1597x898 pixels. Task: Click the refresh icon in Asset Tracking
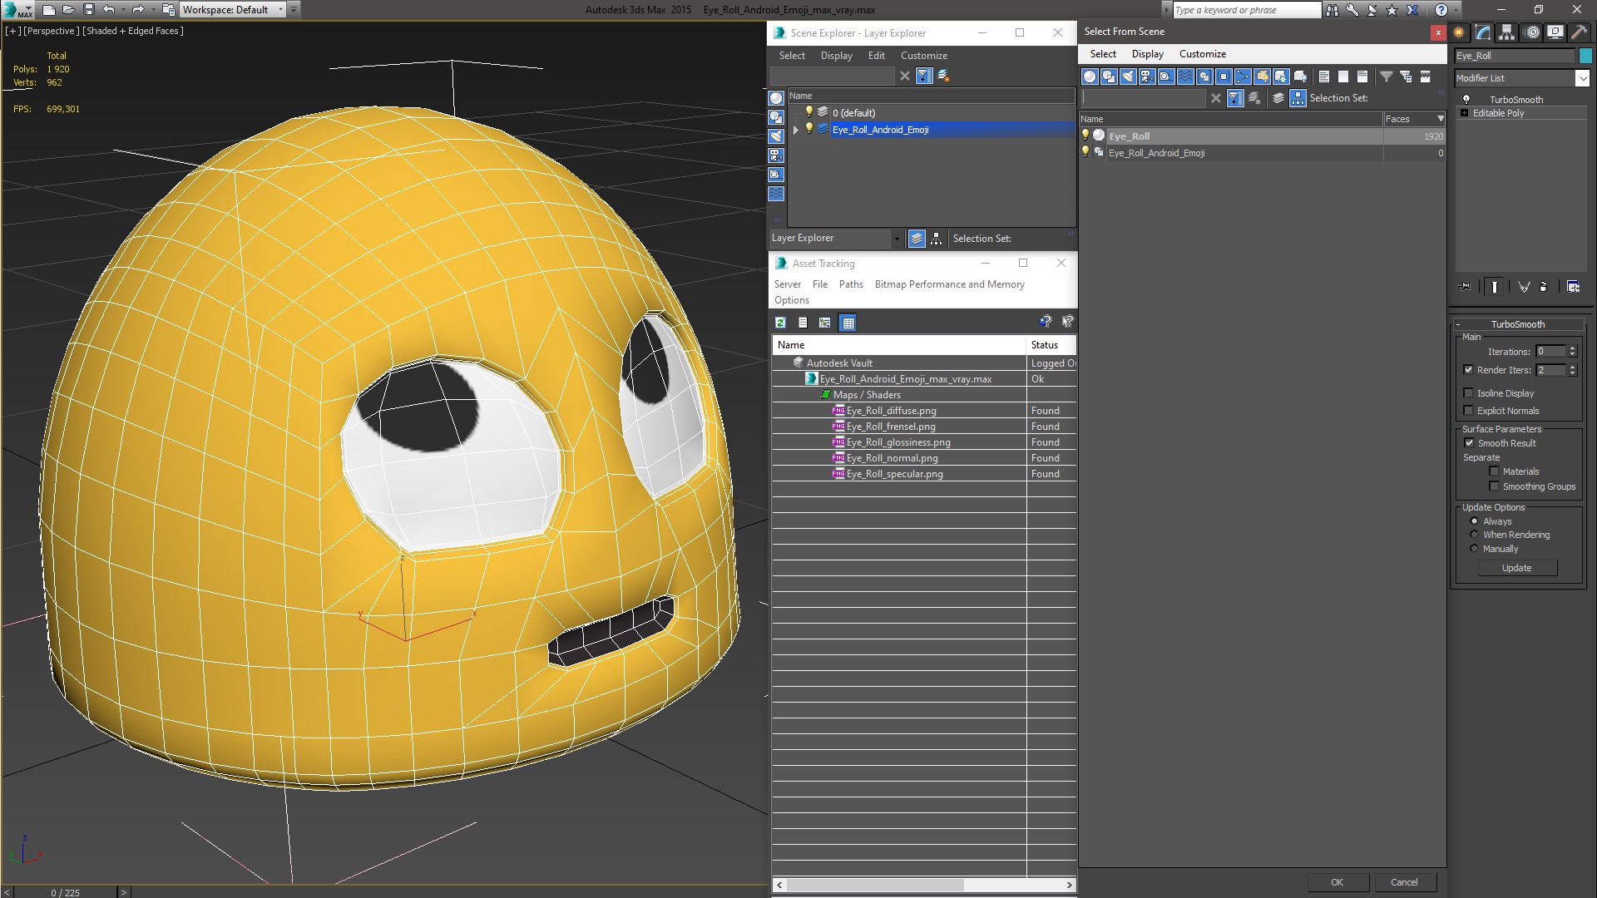(780, 323)
